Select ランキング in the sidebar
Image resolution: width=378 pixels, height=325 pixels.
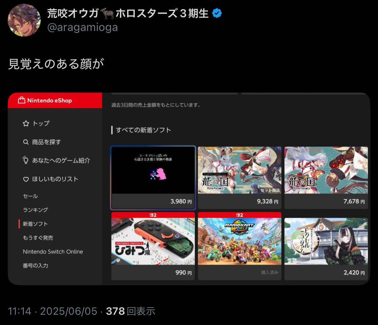35,210
